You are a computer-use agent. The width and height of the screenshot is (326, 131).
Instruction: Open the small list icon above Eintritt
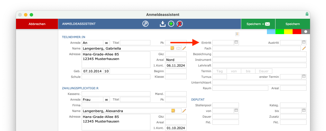click(x=237, y=34)
